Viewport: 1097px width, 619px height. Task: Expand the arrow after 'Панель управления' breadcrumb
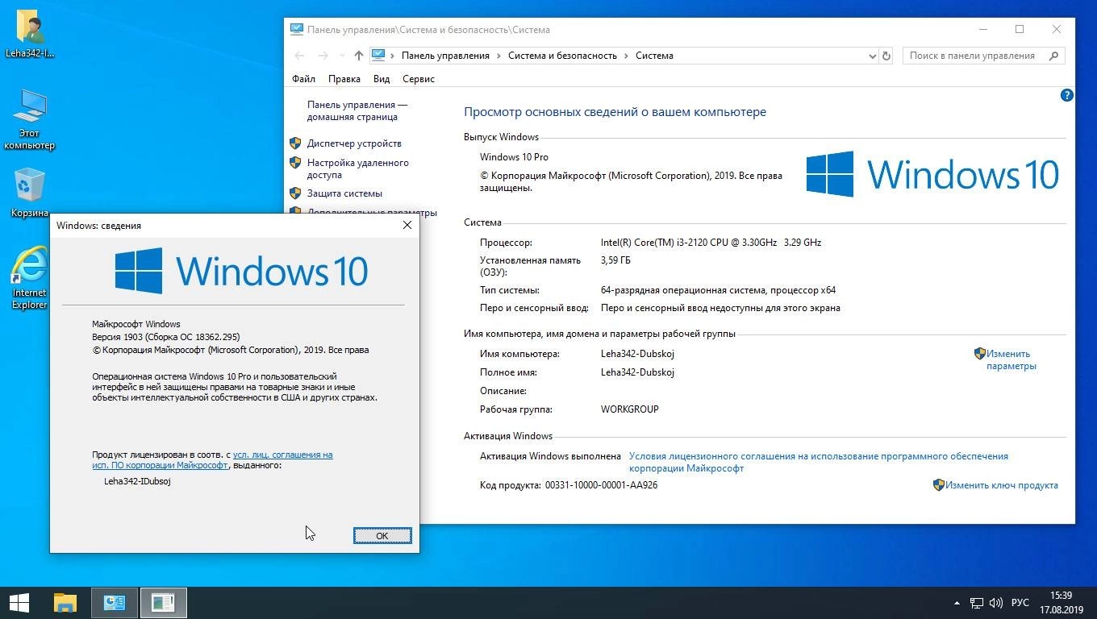pyautogui.click(x=498, y=56)
